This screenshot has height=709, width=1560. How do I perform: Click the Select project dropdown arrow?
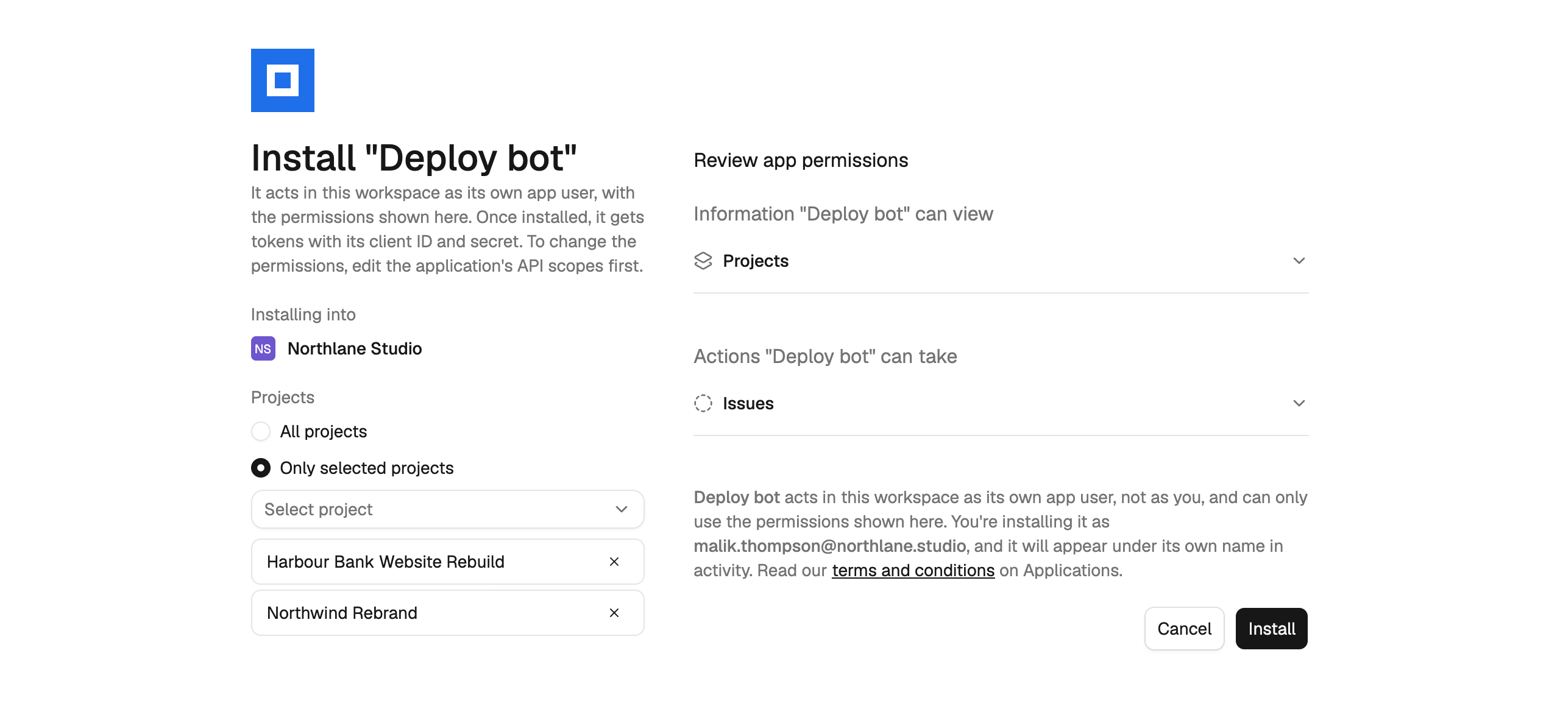(x=622, y=509)
